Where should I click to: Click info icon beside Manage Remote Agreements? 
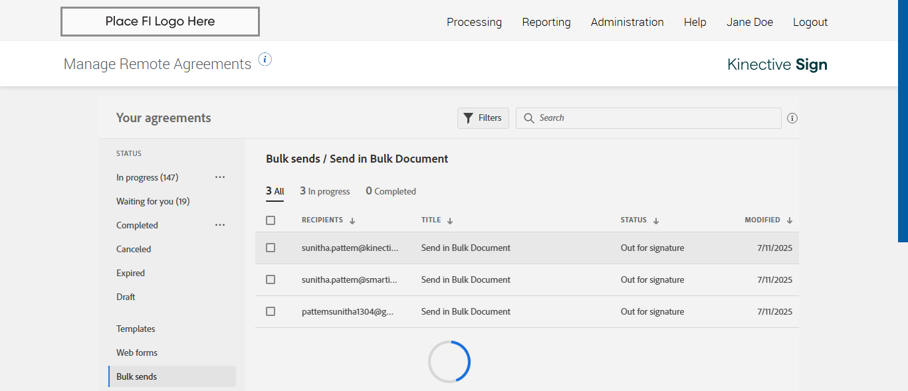pyautogui.click(x=265, y=60)
